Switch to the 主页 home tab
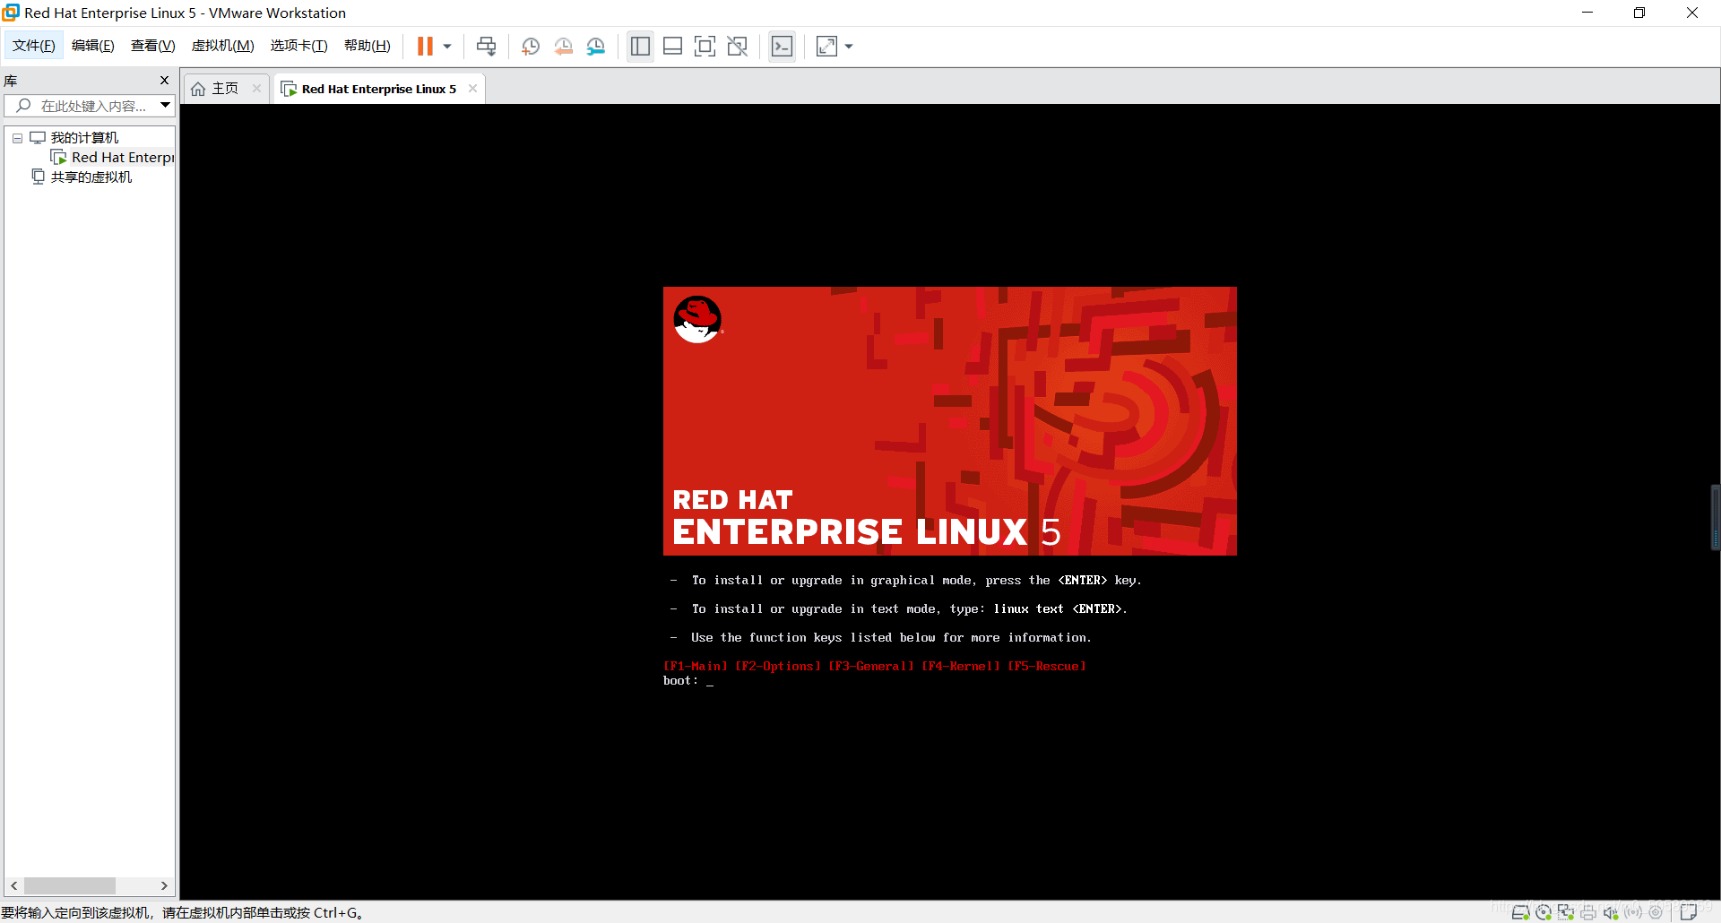Viewport: 1721px width, 923px height. tap(225, 89)
